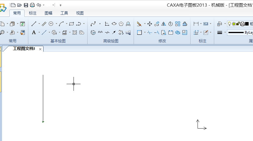
Task: Customize quick access toolbar dropdown
Action: pos(60,5)
